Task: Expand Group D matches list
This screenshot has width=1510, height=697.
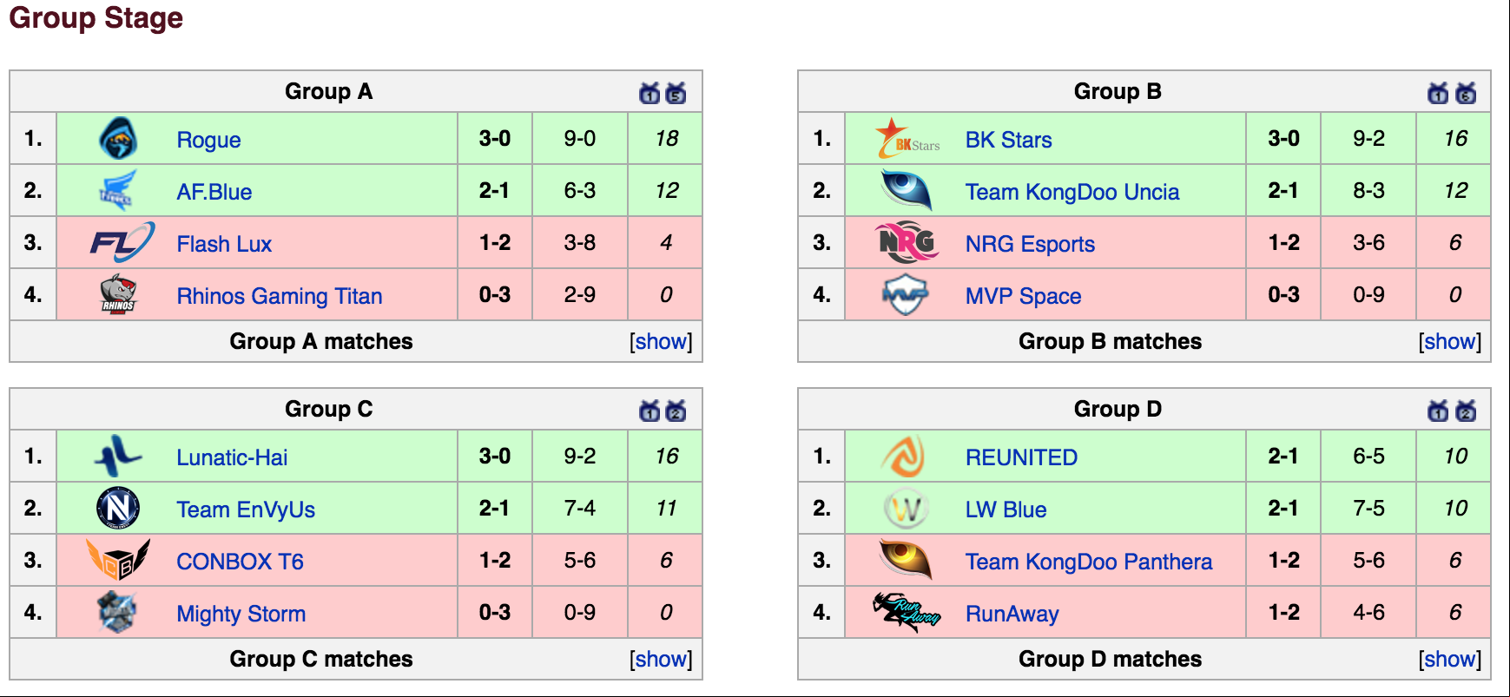Action: 1450,659
